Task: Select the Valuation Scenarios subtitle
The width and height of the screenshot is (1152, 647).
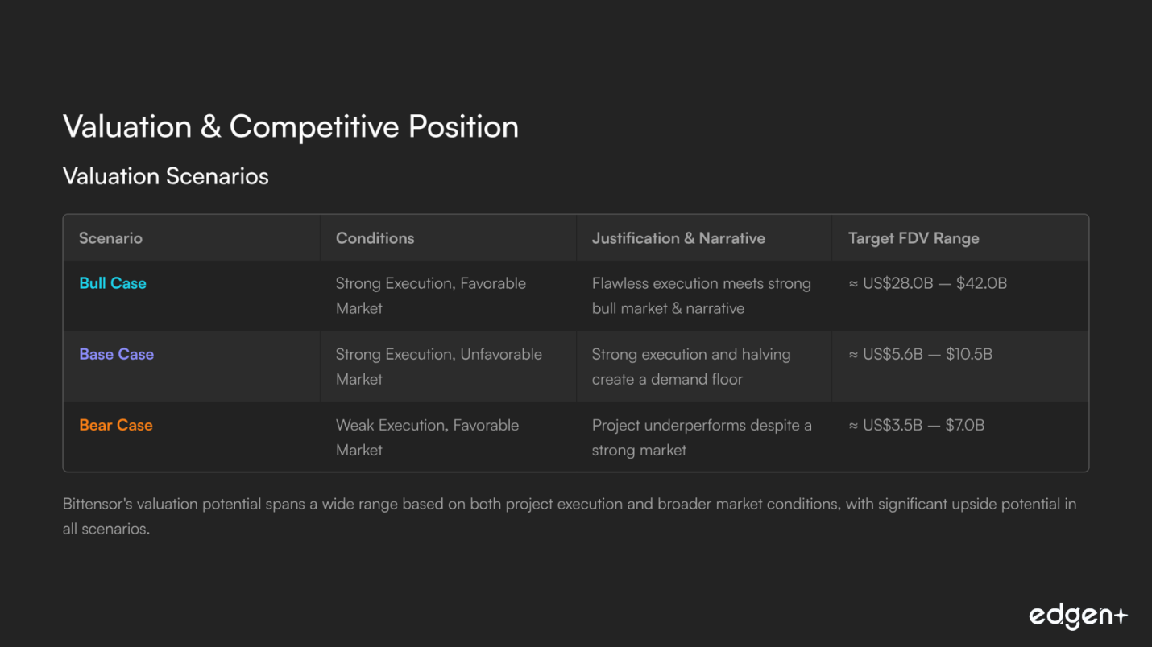Action: (165, 176)
